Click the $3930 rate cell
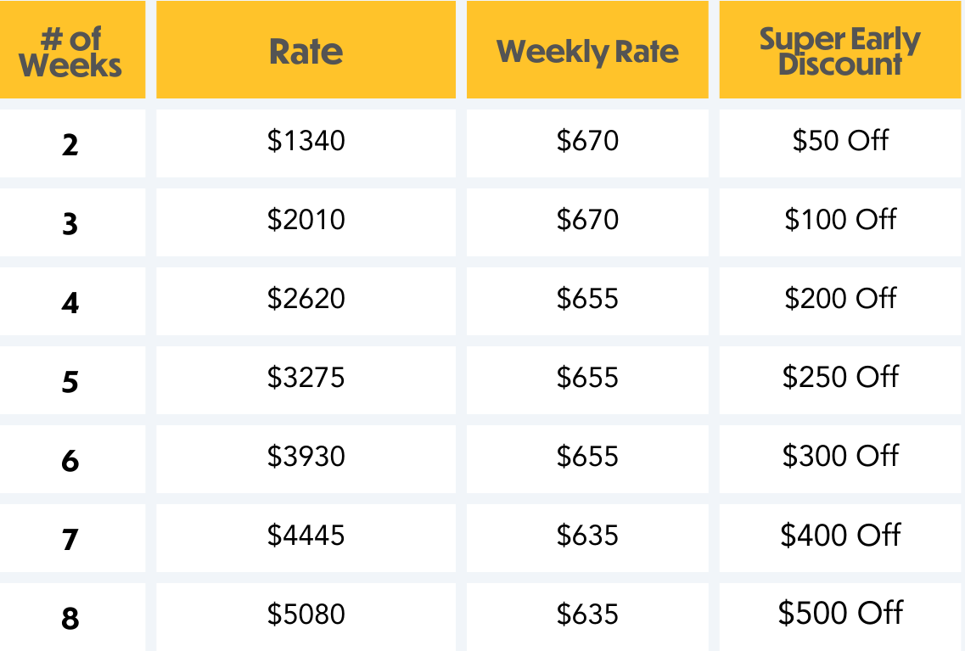 pos(306,457)
